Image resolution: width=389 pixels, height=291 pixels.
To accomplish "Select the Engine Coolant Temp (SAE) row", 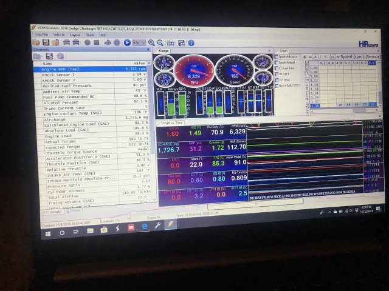I will tap(92, 113).
